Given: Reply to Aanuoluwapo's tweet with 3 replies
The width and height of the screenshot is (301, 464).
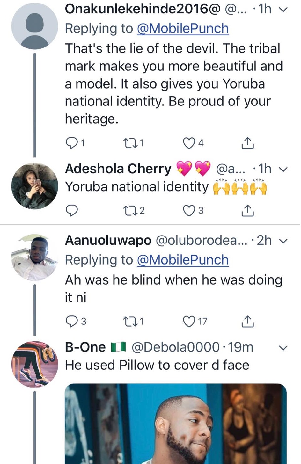Looking at the screenshot, I should [71, 321].
